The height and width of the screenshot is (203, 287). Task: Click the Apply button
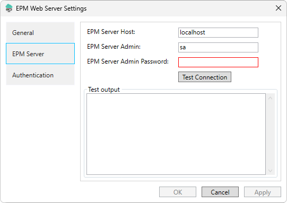click(x=263, y=192)
